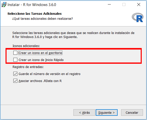Image resolution: width=147 pixels, height=120 pixels.
Task: Click the R logo in the header
Action: (x=137, y=17)
